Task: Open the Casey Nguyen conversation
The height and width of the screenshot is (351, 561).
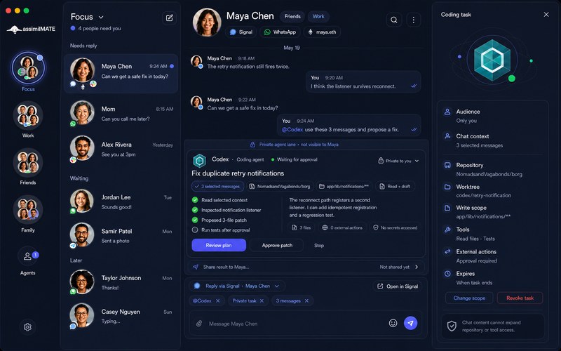Action: (x=121, y=316)
